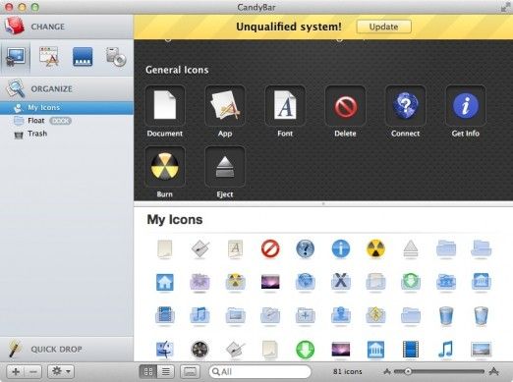Click the search field labeled All
This screenshot has height=382, width=513.
click(x=260, y=371)
